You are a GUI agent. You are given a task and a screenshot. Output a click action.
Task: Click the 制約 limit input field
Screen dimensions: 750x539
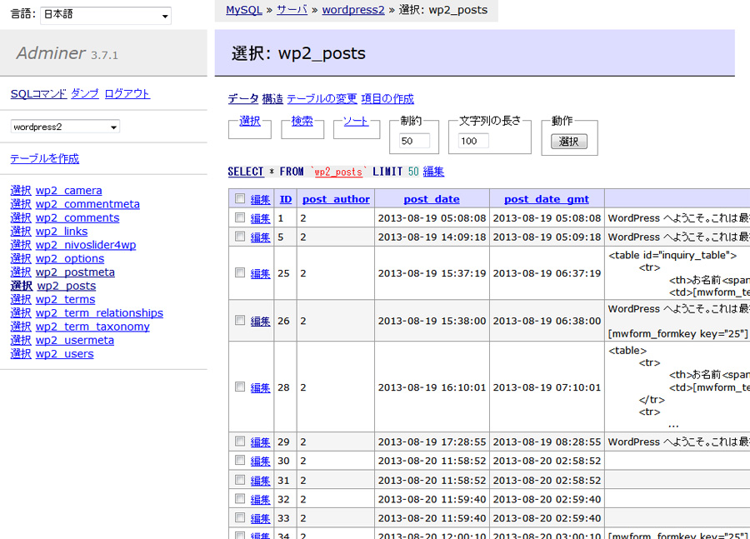pyautogui.click(x=414, y=142)
